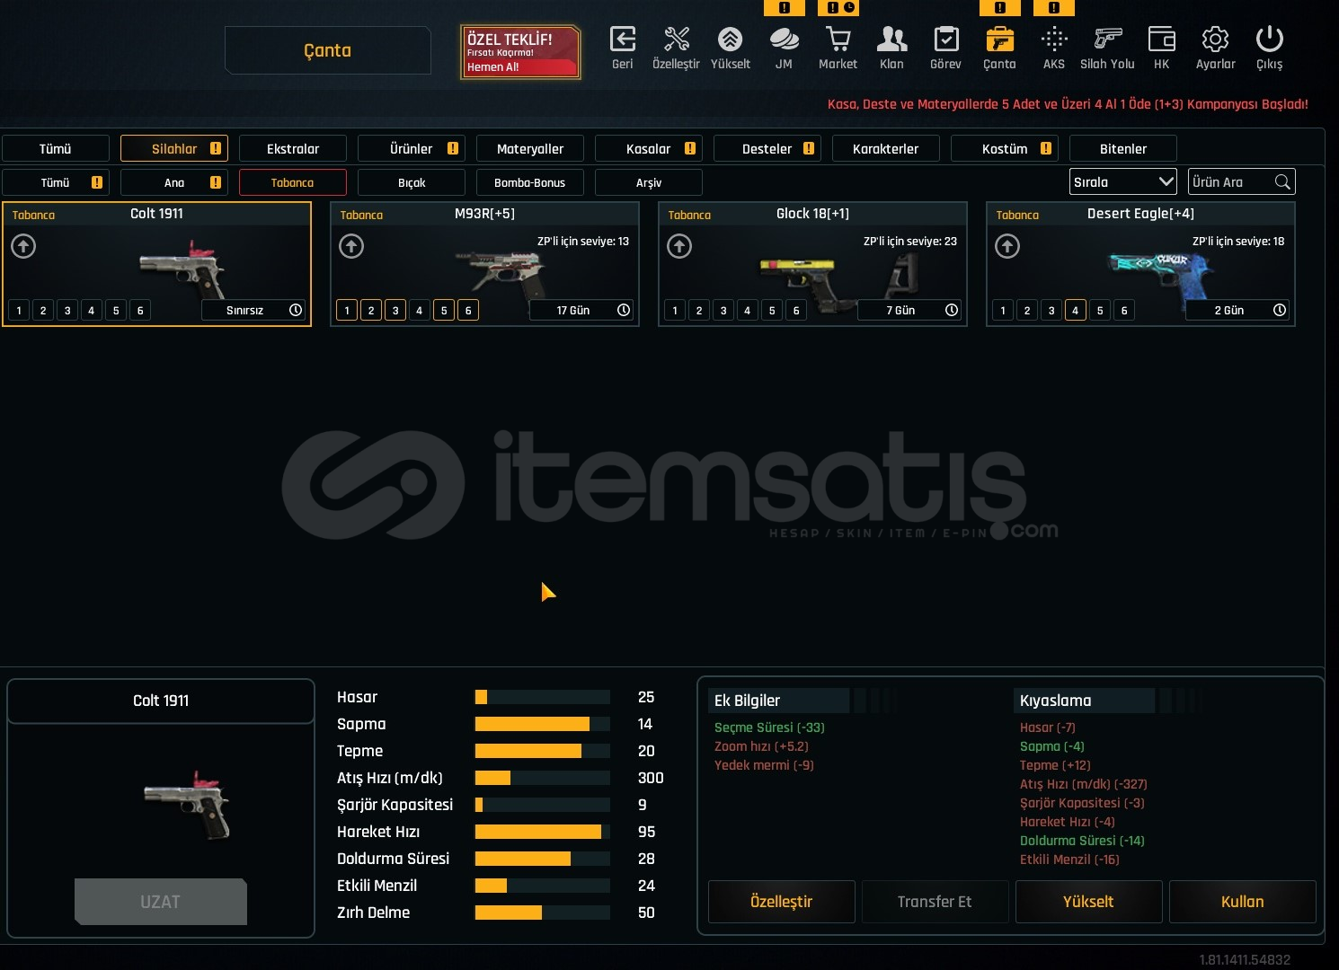Open the Klan icon
Image resolution: width=1339 pixels, height=970 pixels.
pos(891,40)
